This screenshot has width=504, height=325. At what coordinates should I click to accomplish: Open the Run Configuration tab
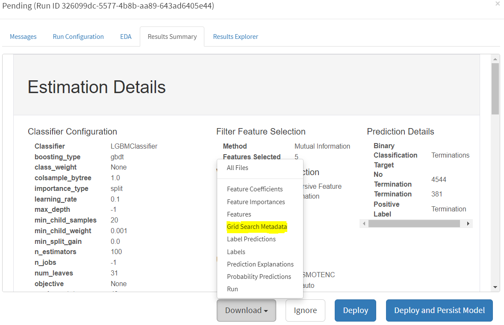[78, 37]
